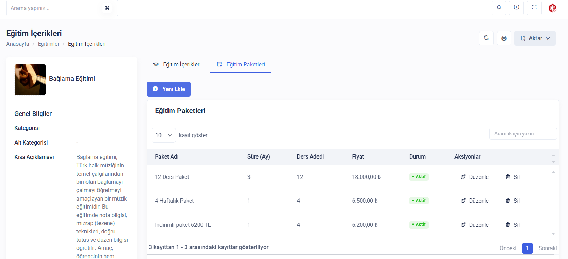Click the quick add plus icon
Image resolution: width=568 pixels, height=259 pixels.
pyautogui.click(x=516, y=8)
